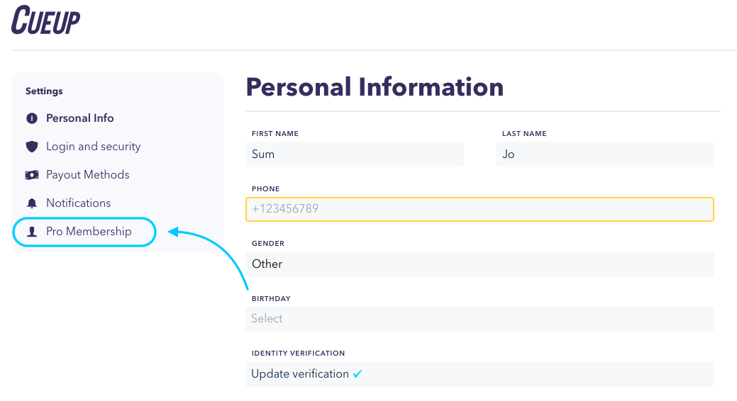
Task: Click the shield icon for Login and security
Action: pyautogui.click(x=31, y=147)
